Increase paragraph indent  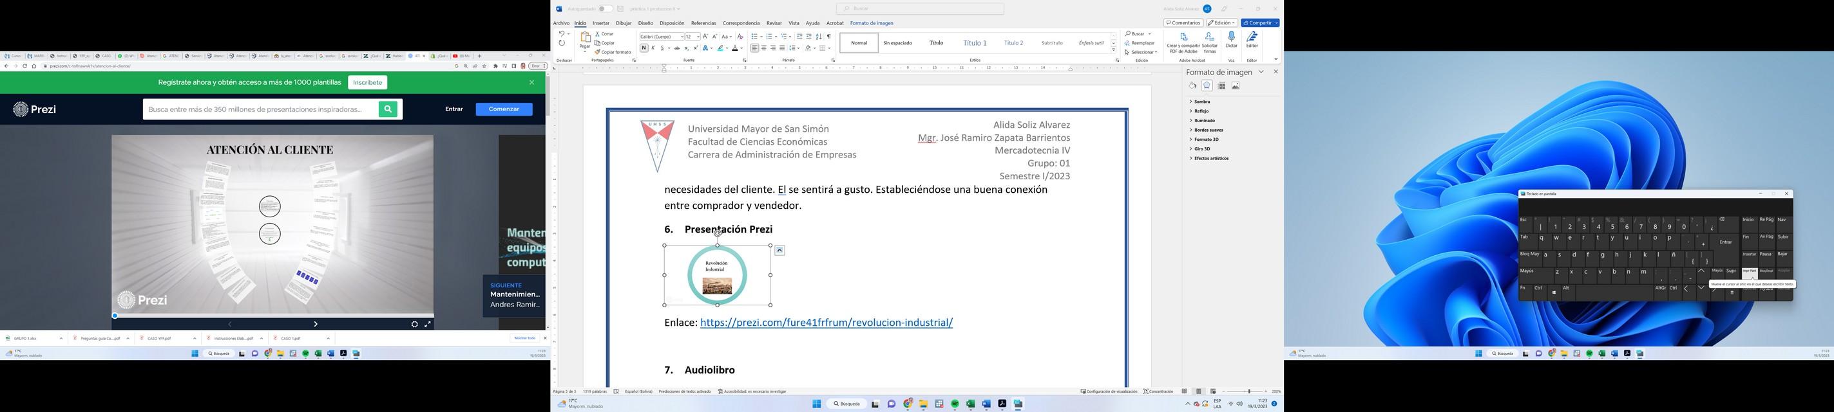tap(809, 36)
